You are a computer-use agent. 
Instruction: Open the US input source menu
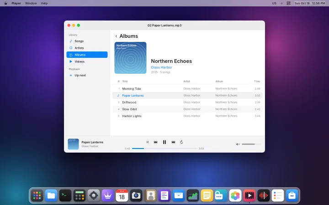274,3
